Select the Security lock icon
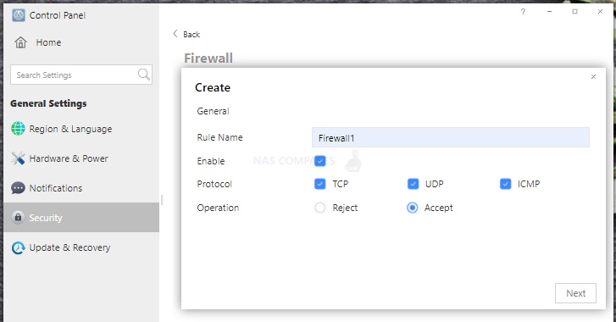 pos(18,217)
